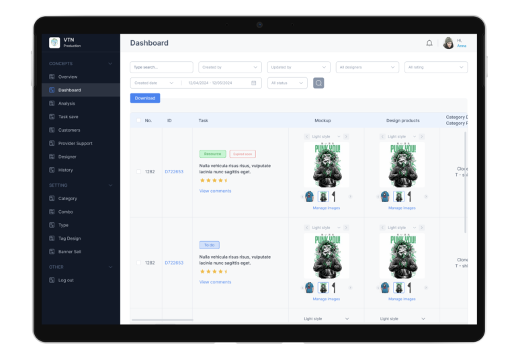
Task: Click the Customers sidebar icon
Action: [x=52, y=130]
